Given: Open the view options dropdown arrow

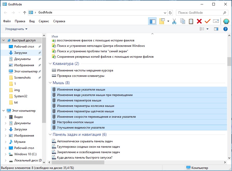Looking at the screenshot, I should tap(207, 29).
